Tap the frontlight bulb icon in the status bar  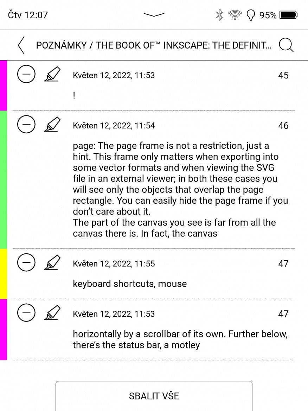pyautogui.click(x=251, y=14)
